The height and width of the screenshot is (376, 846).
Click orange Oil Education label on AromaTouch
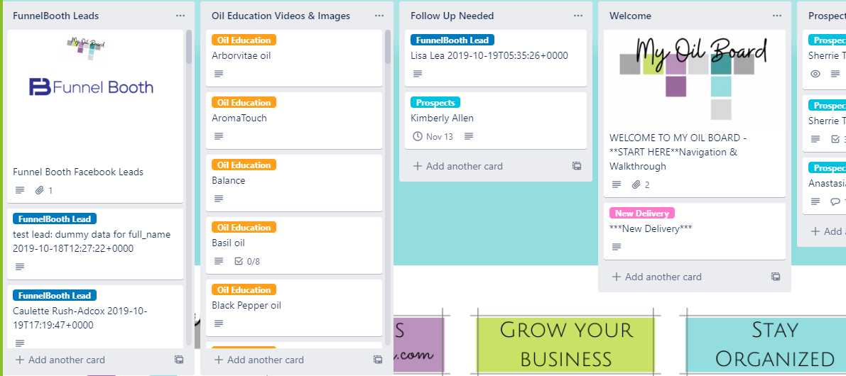(244, 102)
